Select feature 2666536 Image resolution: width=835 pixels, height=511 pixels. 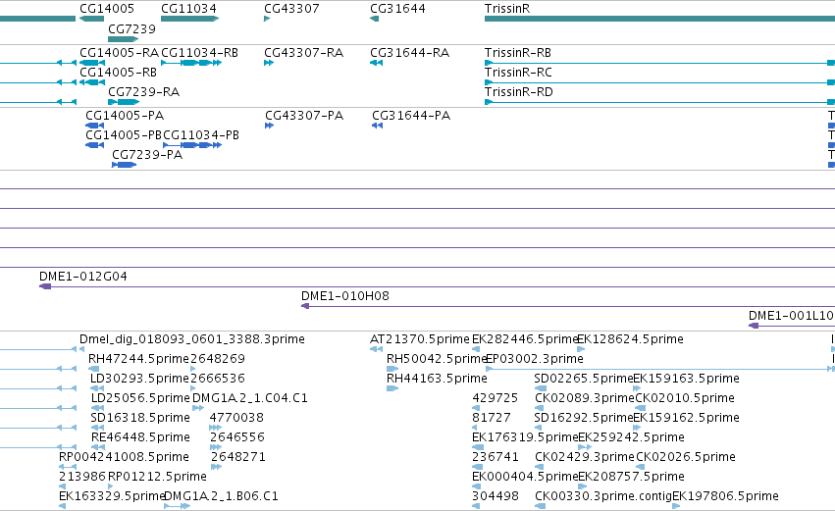[x=217, y=379]
